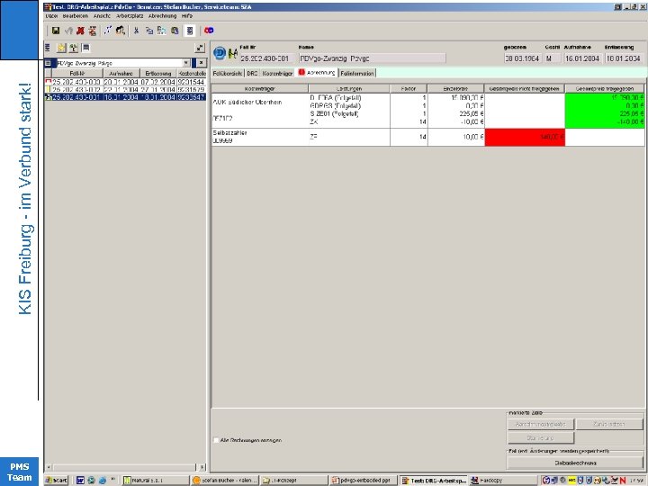Click the list lines icon in left panel
Viewport: 648px width, 486px height.
(48, 48)
